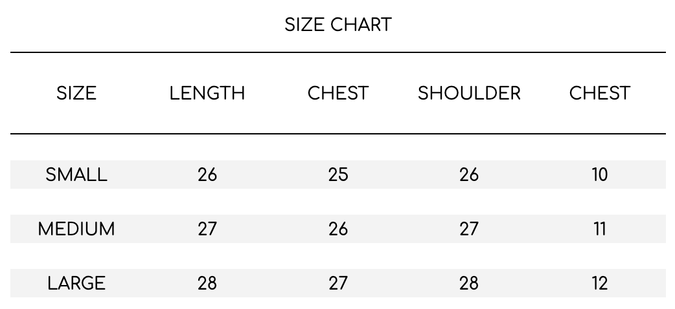Click the SMALL row label
Viewport: 675px width, 309px height.
coord(76,175)
